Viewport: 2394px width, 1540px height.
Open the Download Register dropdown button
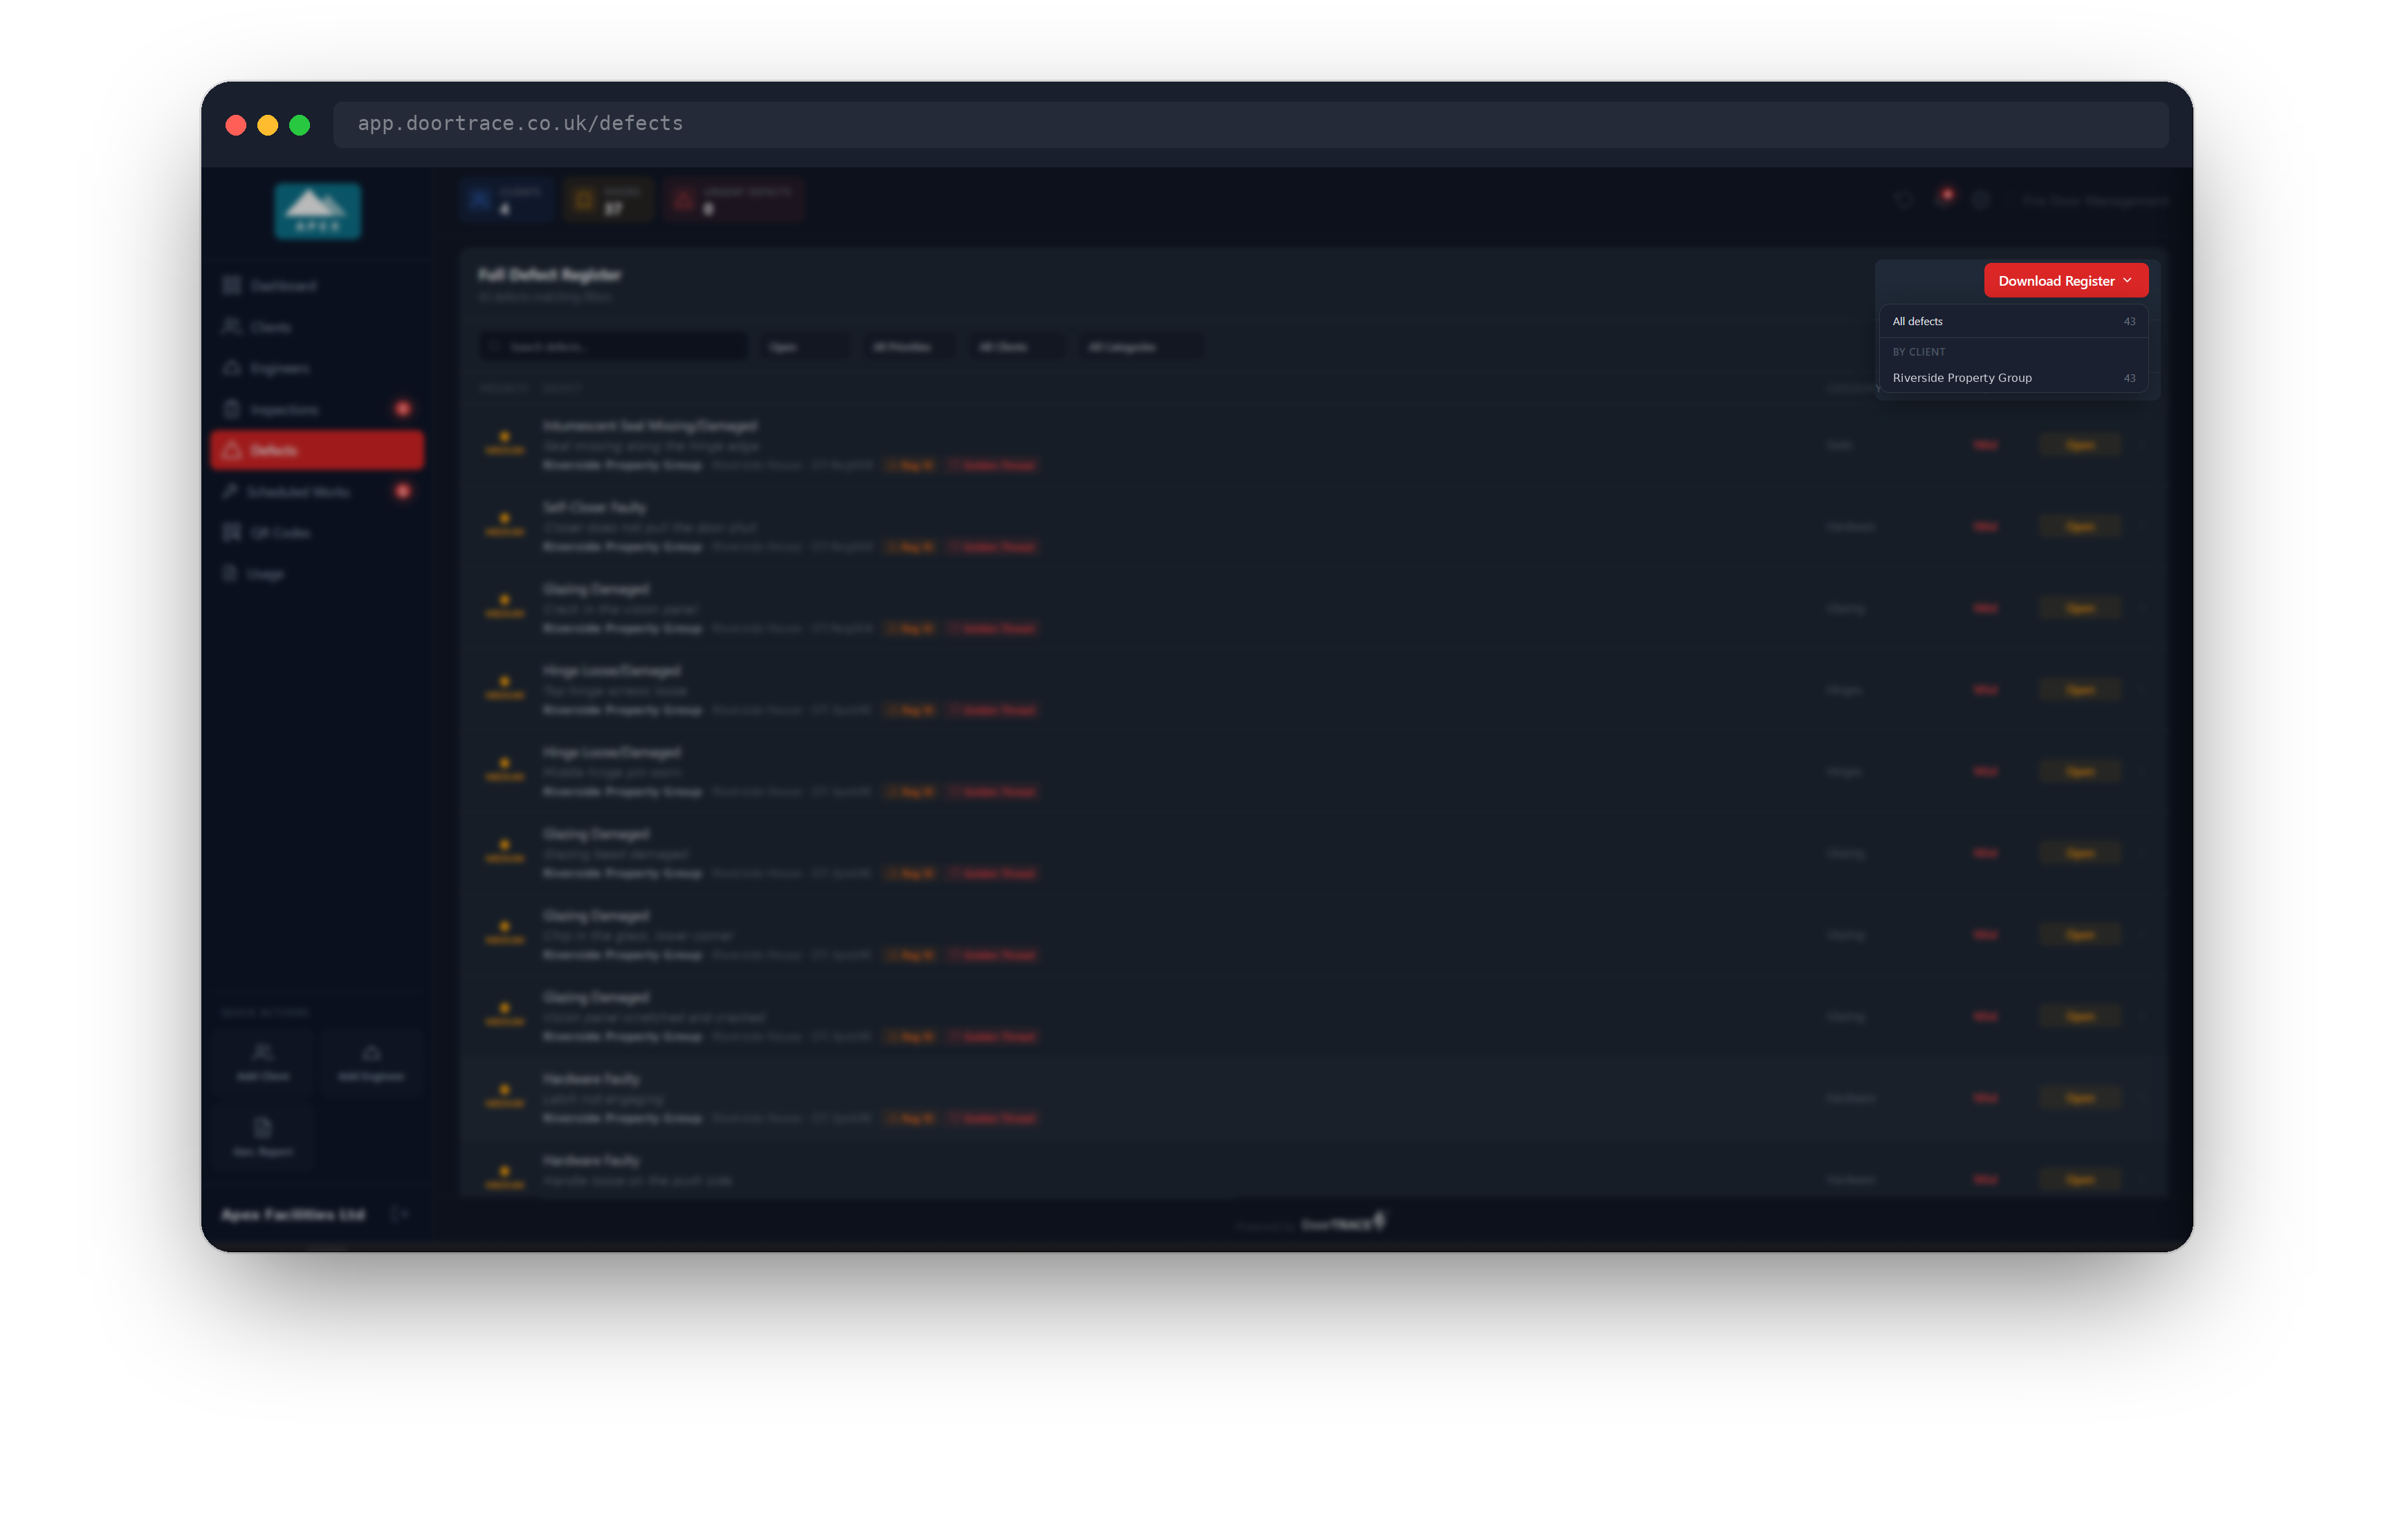tap(2065, 281)
